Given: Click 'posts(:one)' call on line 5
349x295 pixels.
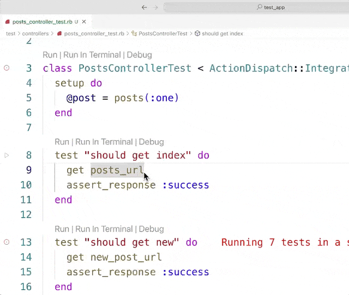Looking at the screenshot, I should [x=147, y=98].
